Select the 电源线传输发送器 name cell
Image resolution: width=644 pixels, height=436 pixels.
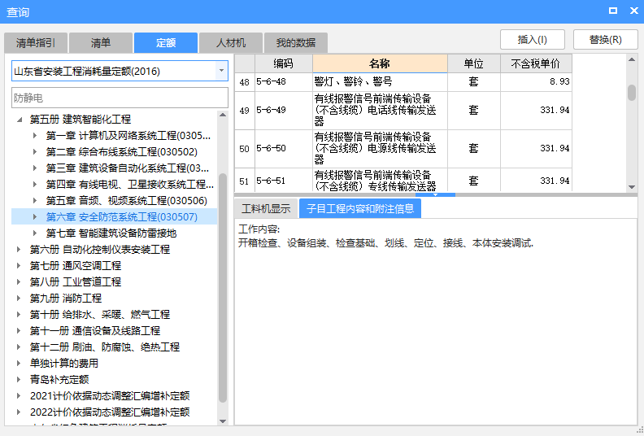pyautogui.click(x=380, y=148)
